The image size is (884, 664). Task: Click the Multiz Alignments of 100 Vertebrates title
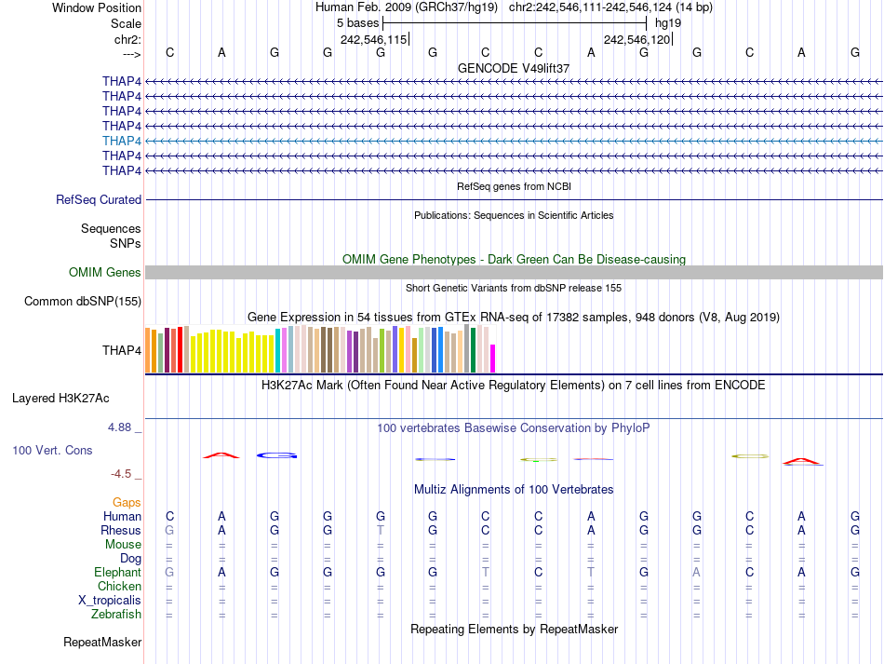click(514, 489)
